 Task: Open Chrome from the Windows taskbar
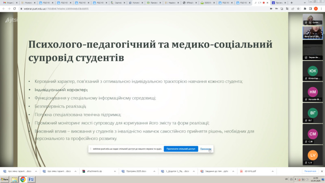coord(23,179)
